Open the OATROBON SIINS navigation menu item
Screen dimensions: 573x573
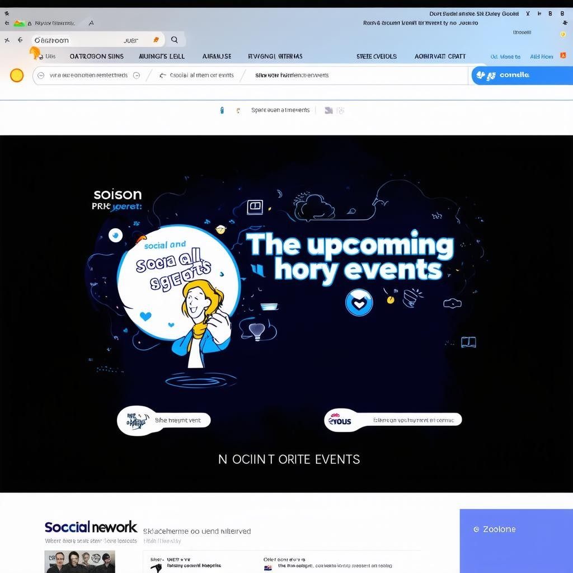tap(97, 57)
